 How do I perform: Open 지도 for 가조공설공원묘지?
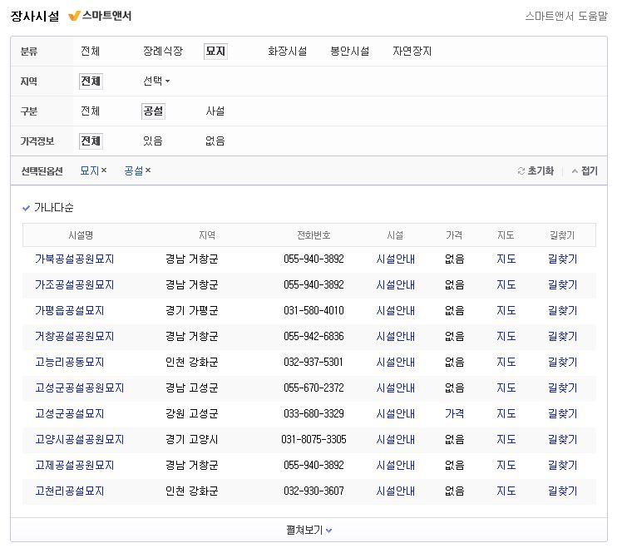pos(506,285)
